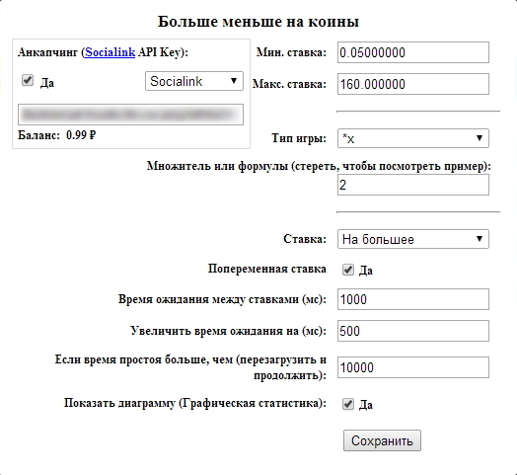Open the Socialink captcha service dropdown
517x475 pixels.
point(194,81)
